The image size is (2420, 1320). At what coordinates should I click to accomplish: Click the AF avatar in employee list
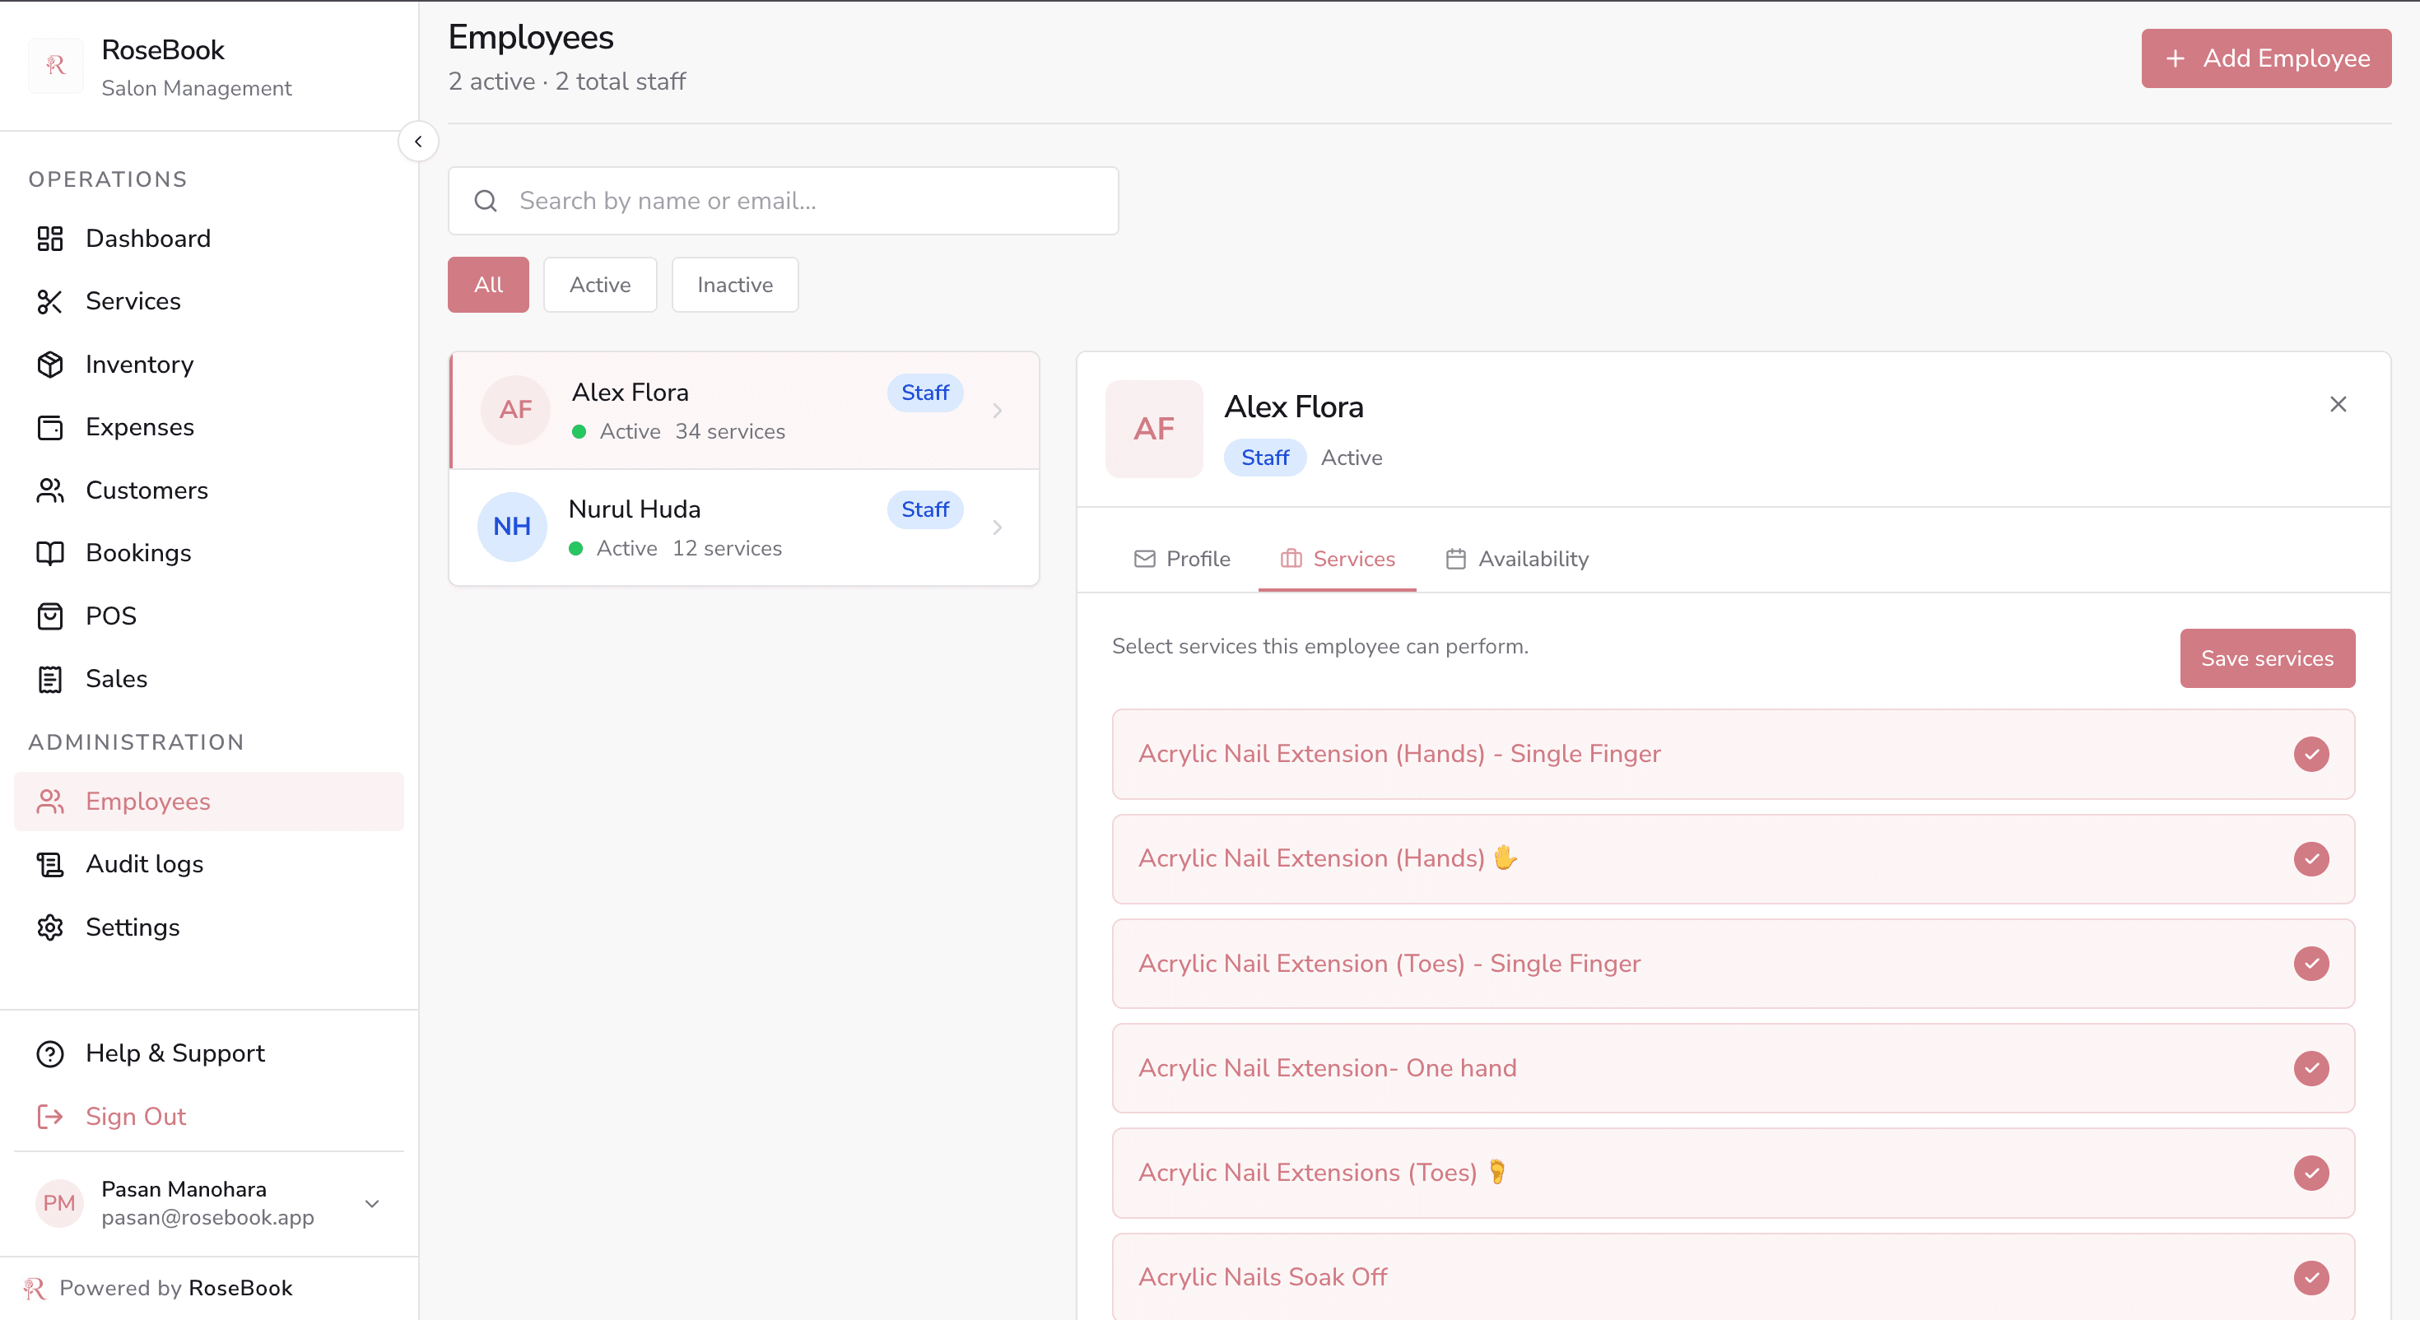tap(514, 411)
